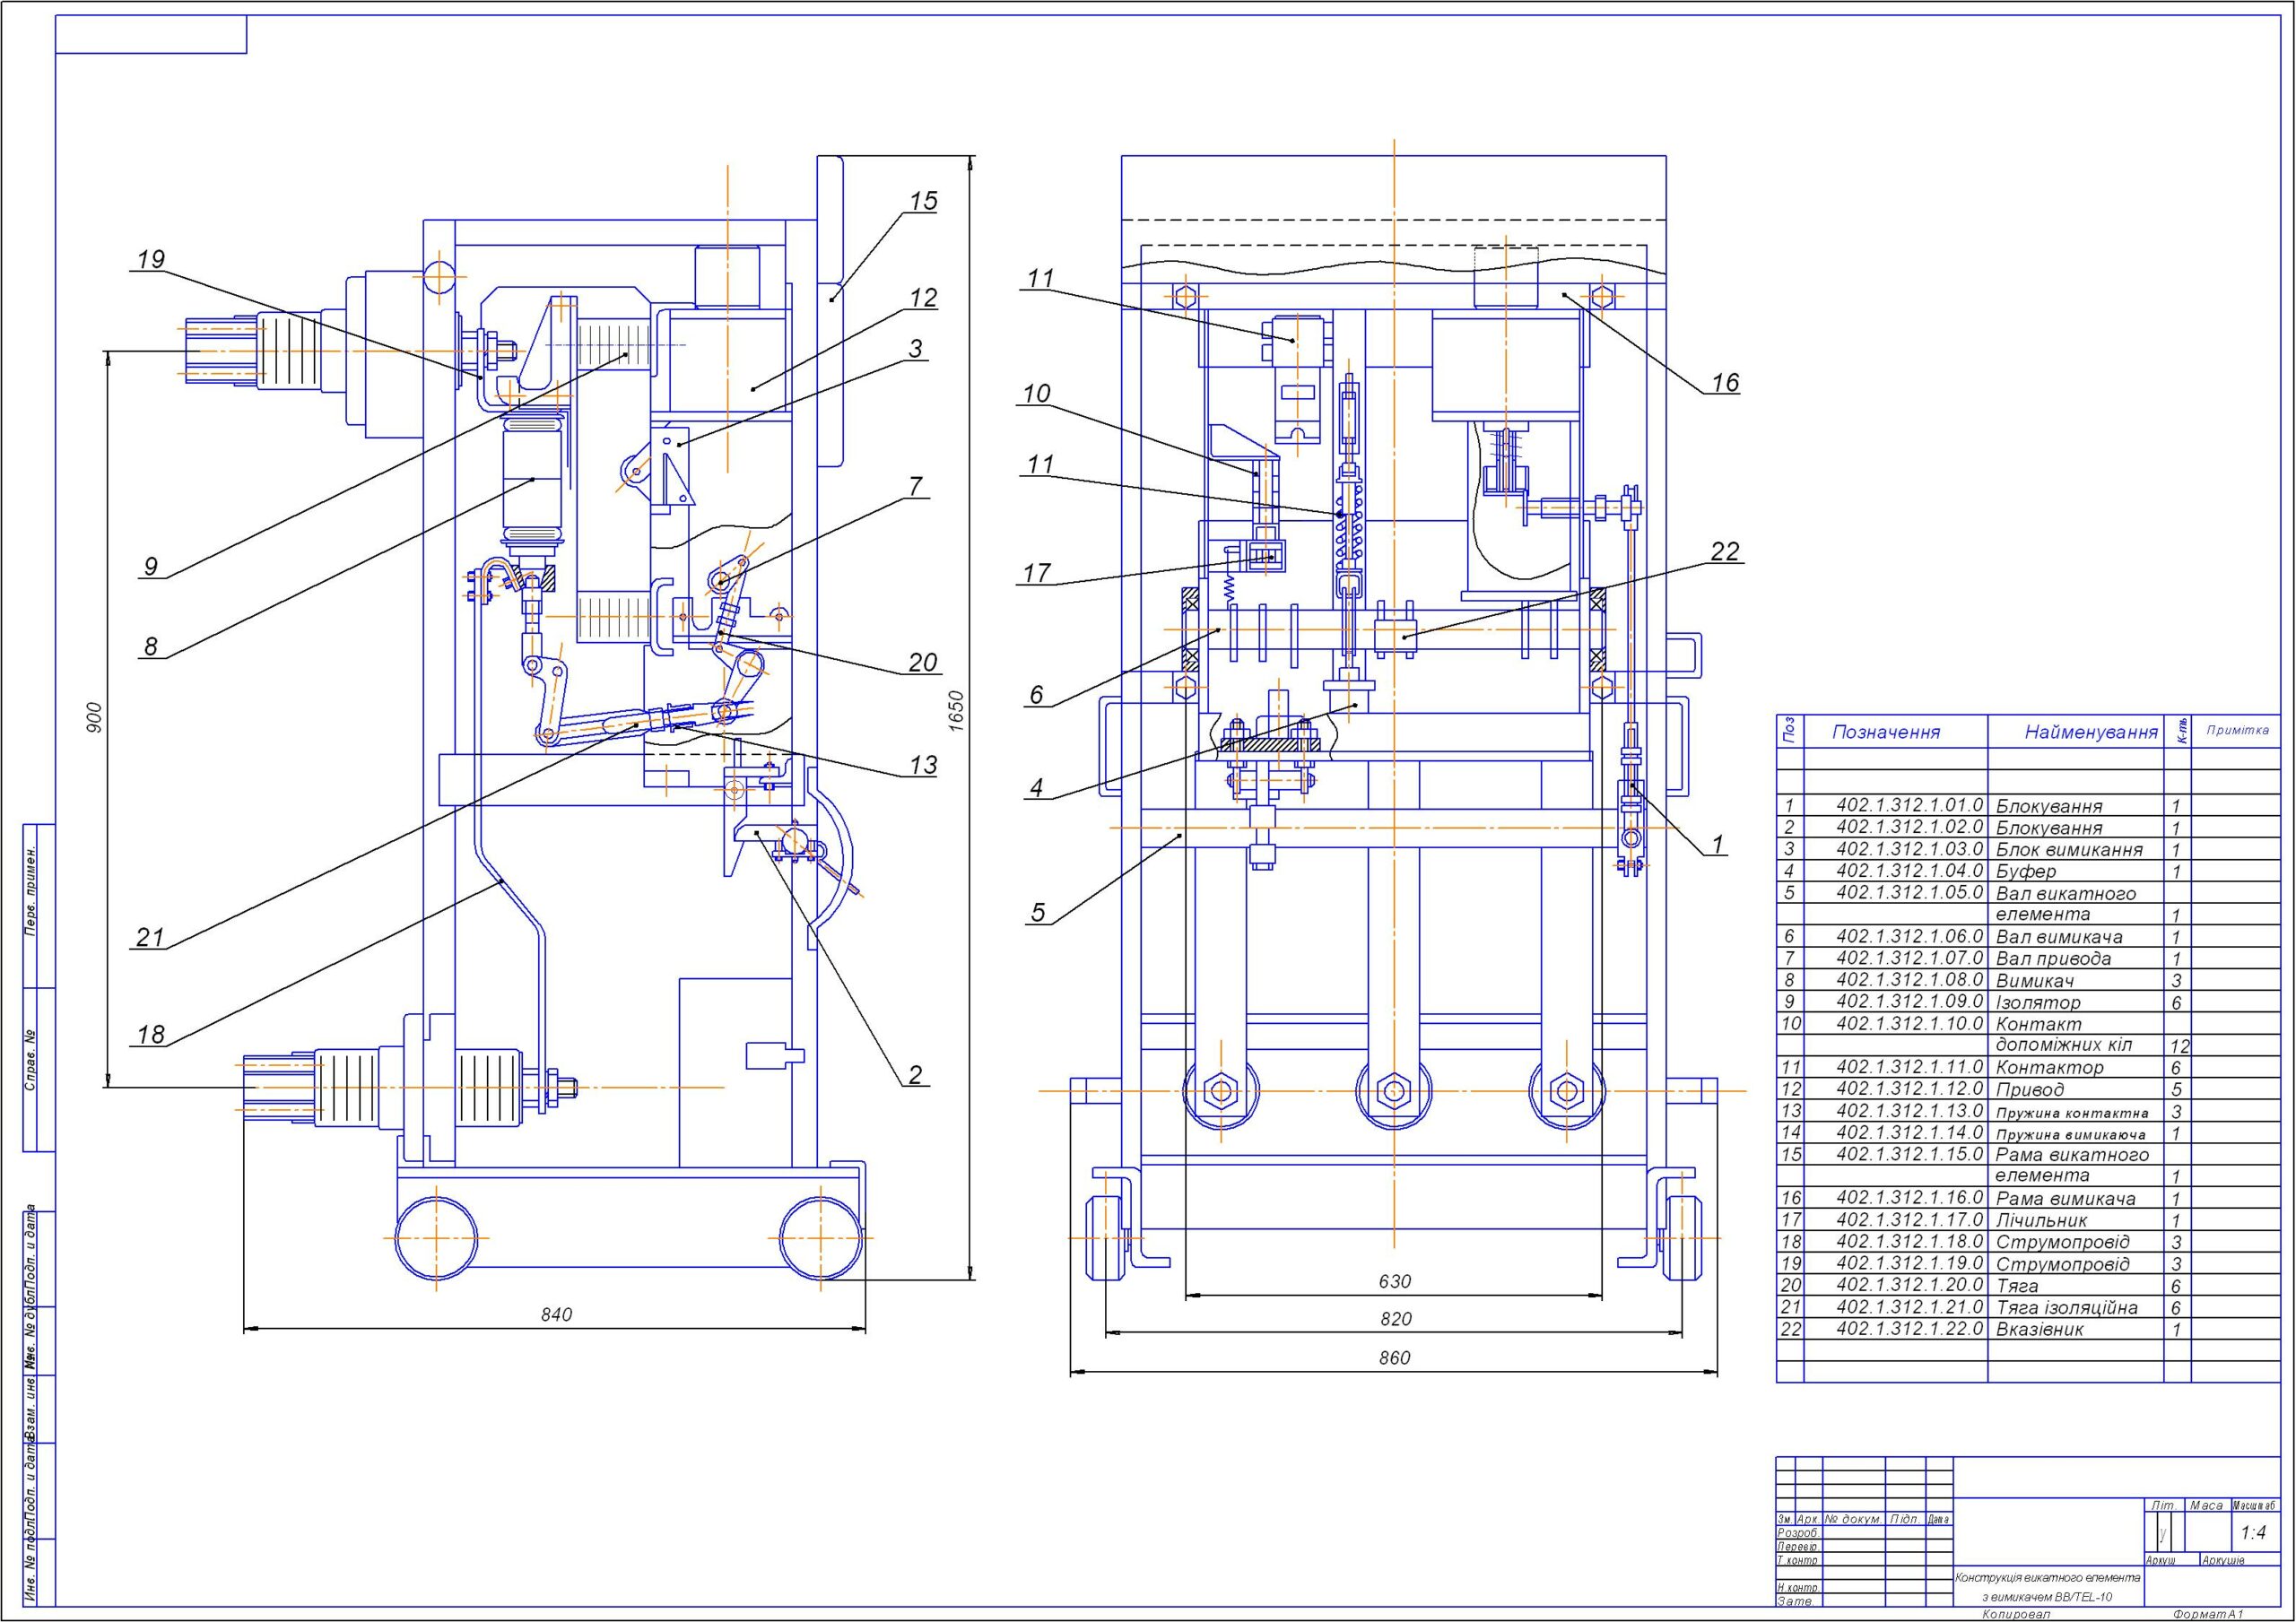Select the 630 dimension in front view
This screenshot has height=1622, width=2296.
tap(1394, 1281)
